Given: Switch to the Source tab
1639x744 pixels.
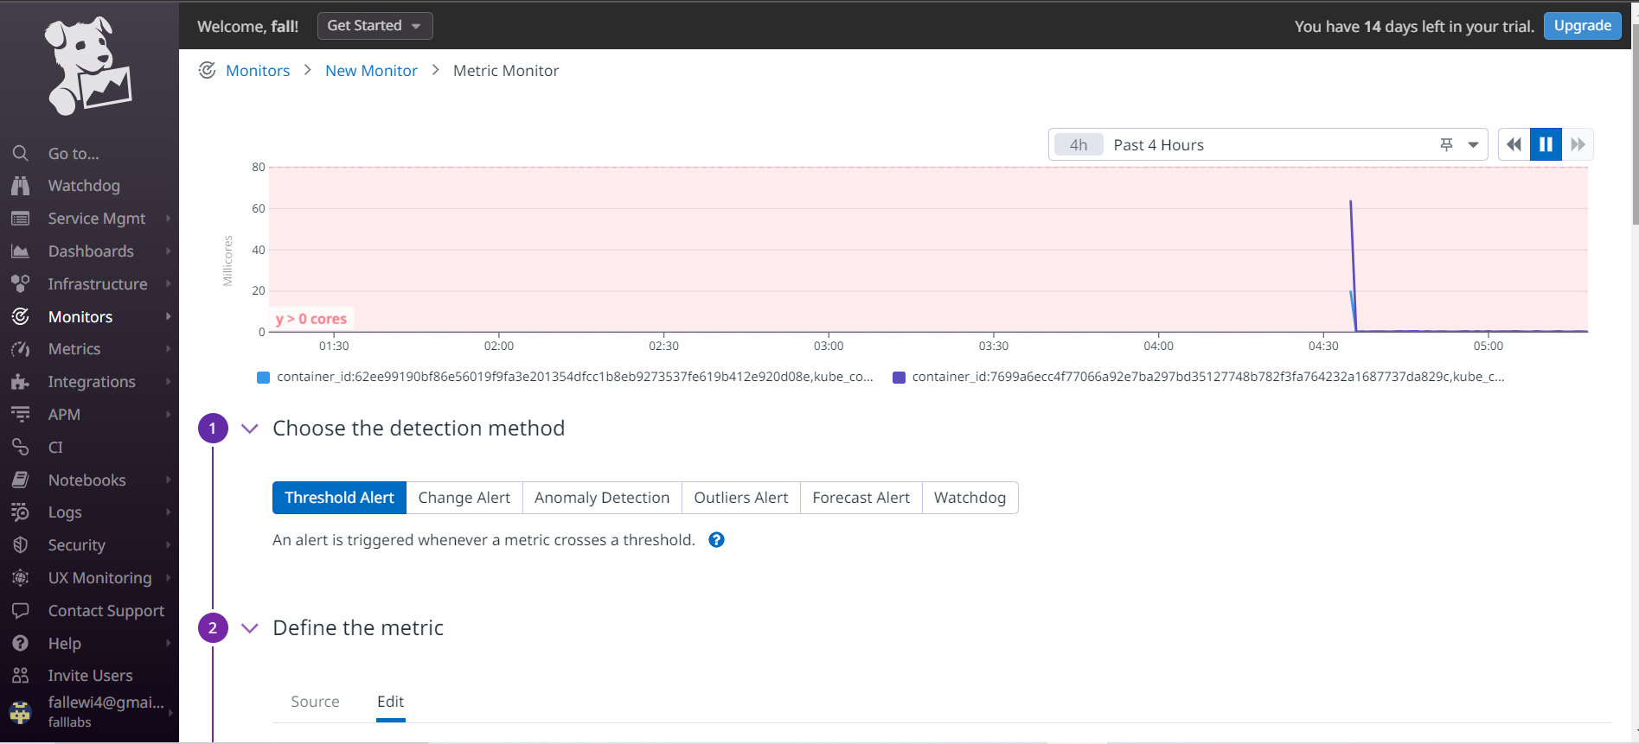Looking at the screenshot, I should coord(315,702).
